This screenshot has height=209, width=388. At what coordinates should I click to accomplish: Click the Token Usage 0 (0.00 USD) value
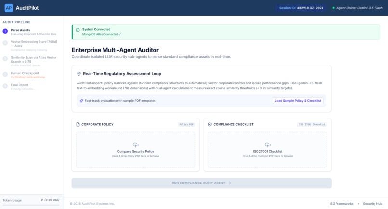click(50, 200)
